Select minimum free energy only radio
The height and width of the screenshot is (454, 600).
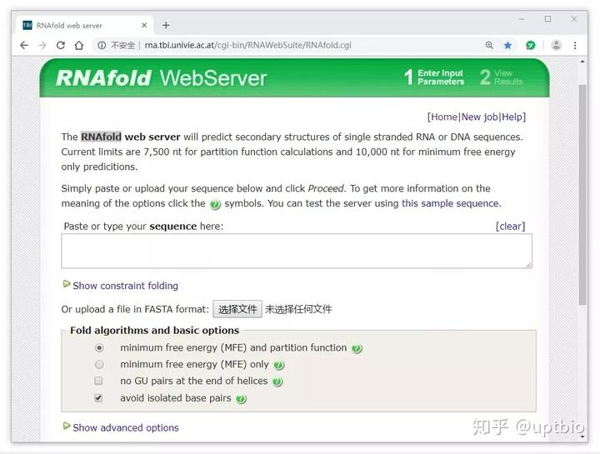pos(99,365)
